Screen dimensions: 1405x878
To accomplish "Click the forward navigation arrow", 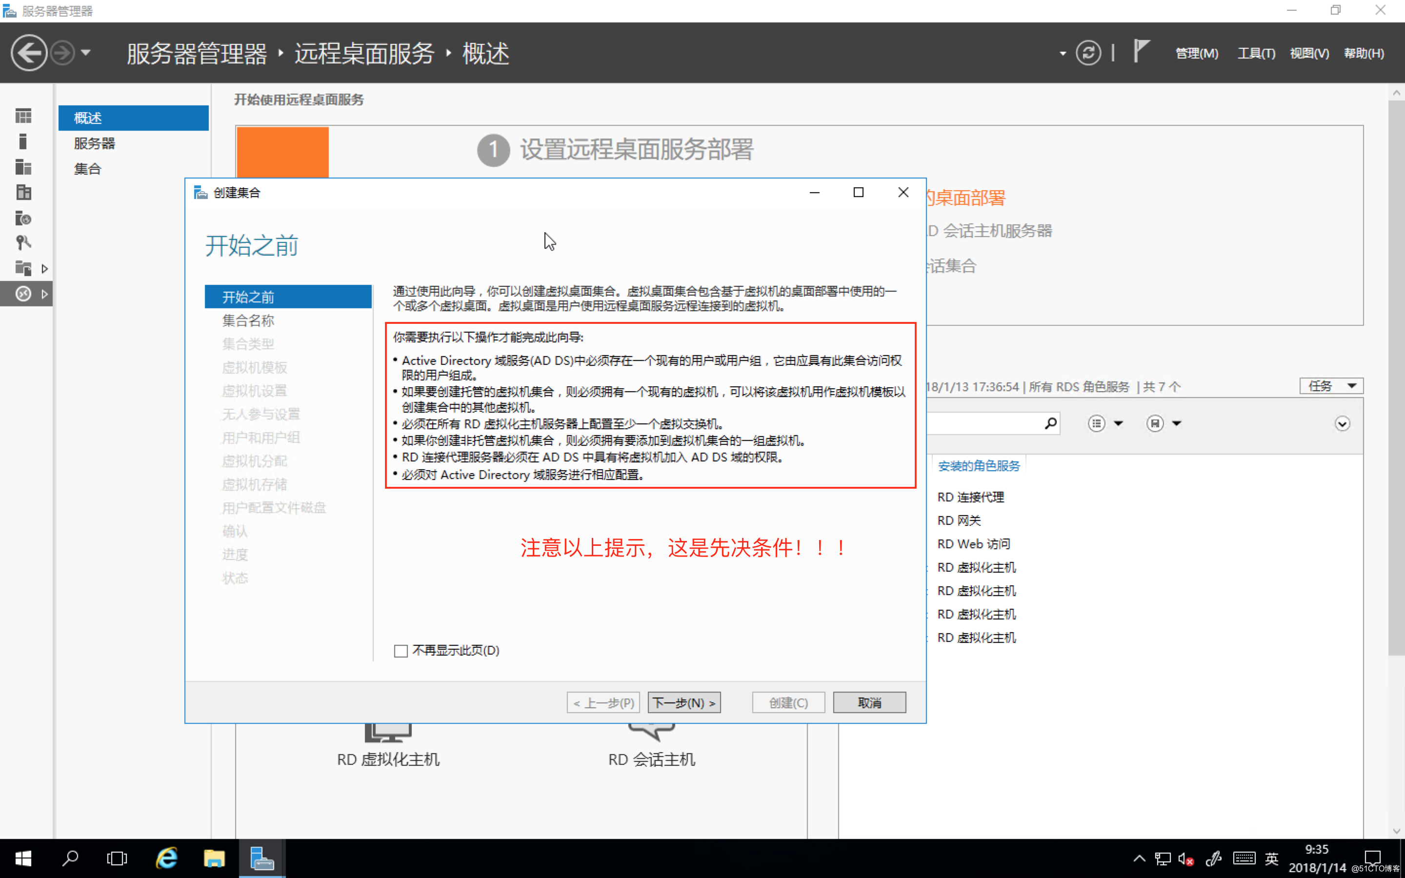I will click(x=62, y=53).
